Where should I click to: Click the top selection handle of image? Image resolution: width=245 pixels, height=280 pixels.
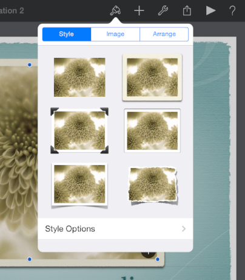point(30,65)
